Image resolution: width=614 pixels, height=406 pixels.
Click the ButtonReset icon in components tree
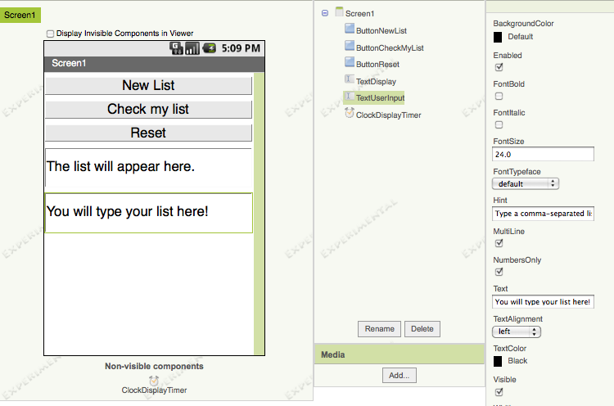click(350, 64)
